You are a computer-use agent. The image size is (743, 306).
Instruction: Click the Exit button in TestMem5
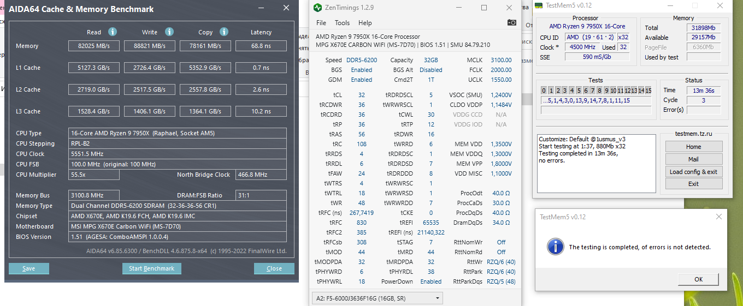pyautogui.click(x=693, y=184)
